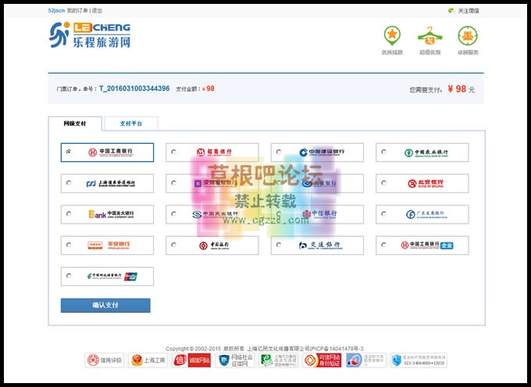Select the 上海浦东发展银行 radio button
Image resolution: width=531 pixels, height=387 pixels.
coord(69,183)
